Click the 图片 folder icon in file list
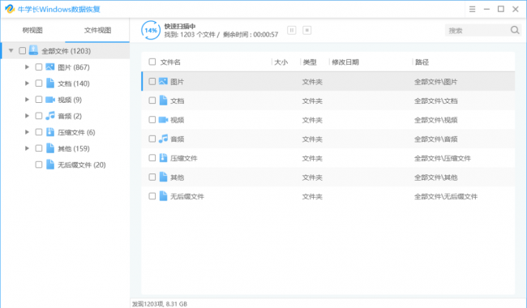The height and width of the screenshot is (308, 527). (x=163, y=81)
